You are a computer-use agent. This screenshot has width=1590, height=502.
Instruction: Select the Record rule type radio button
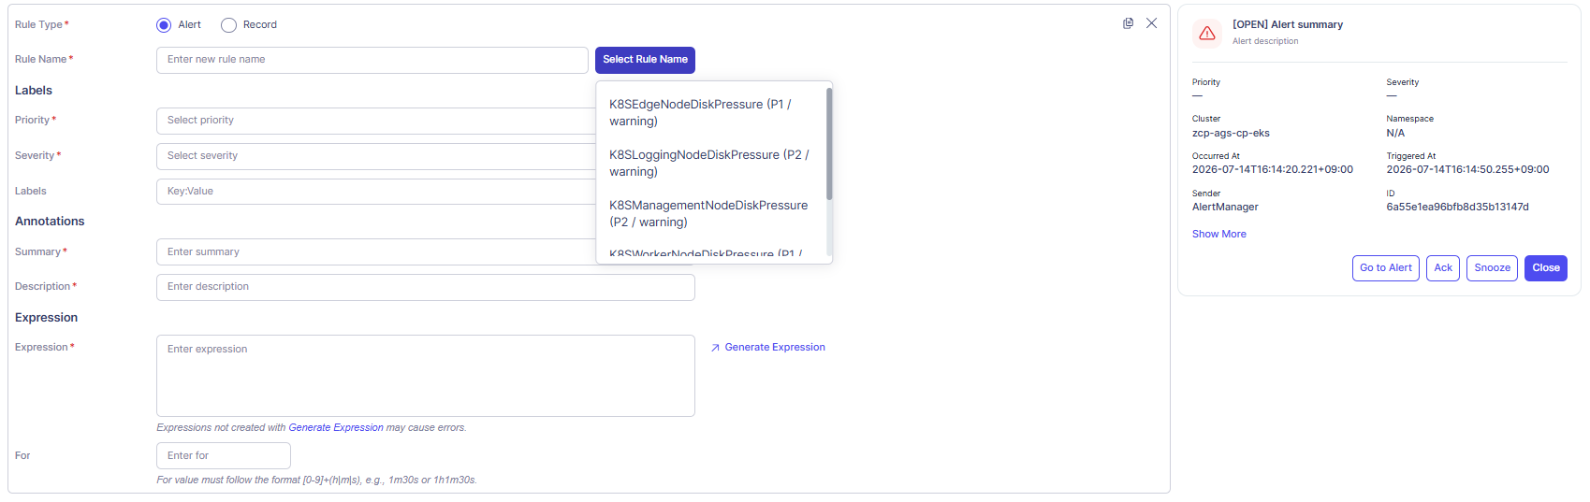tap(228, 25)
